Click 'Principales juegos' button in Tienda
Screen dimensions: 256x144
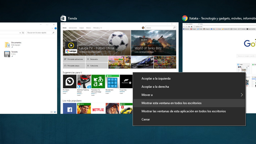click(x=74, y=65)
